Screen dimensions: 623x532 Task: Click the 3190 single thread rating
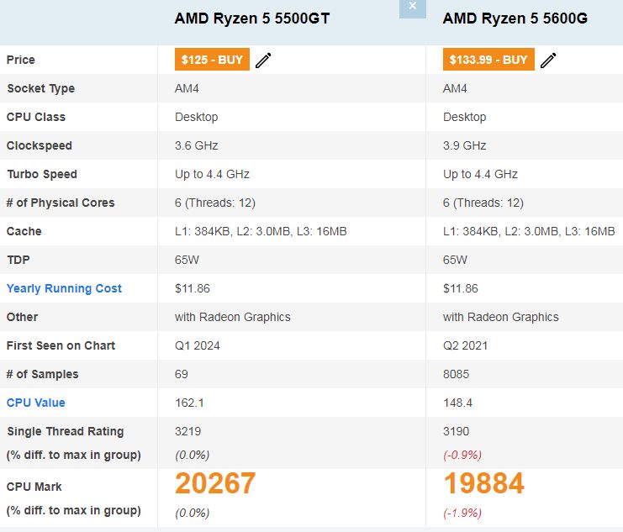coord(457,431)
